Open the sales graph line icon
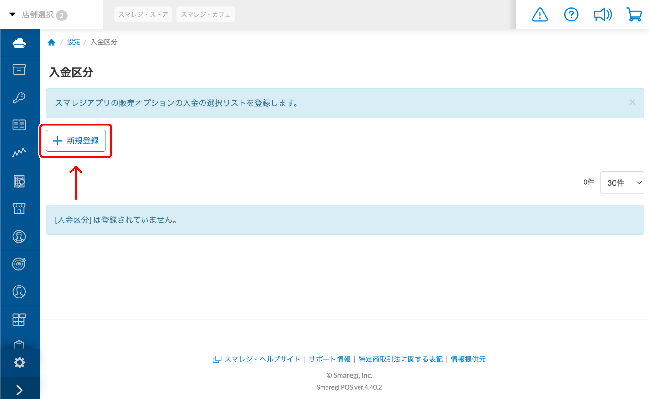649x399 pixels. (x=19, y=153)
